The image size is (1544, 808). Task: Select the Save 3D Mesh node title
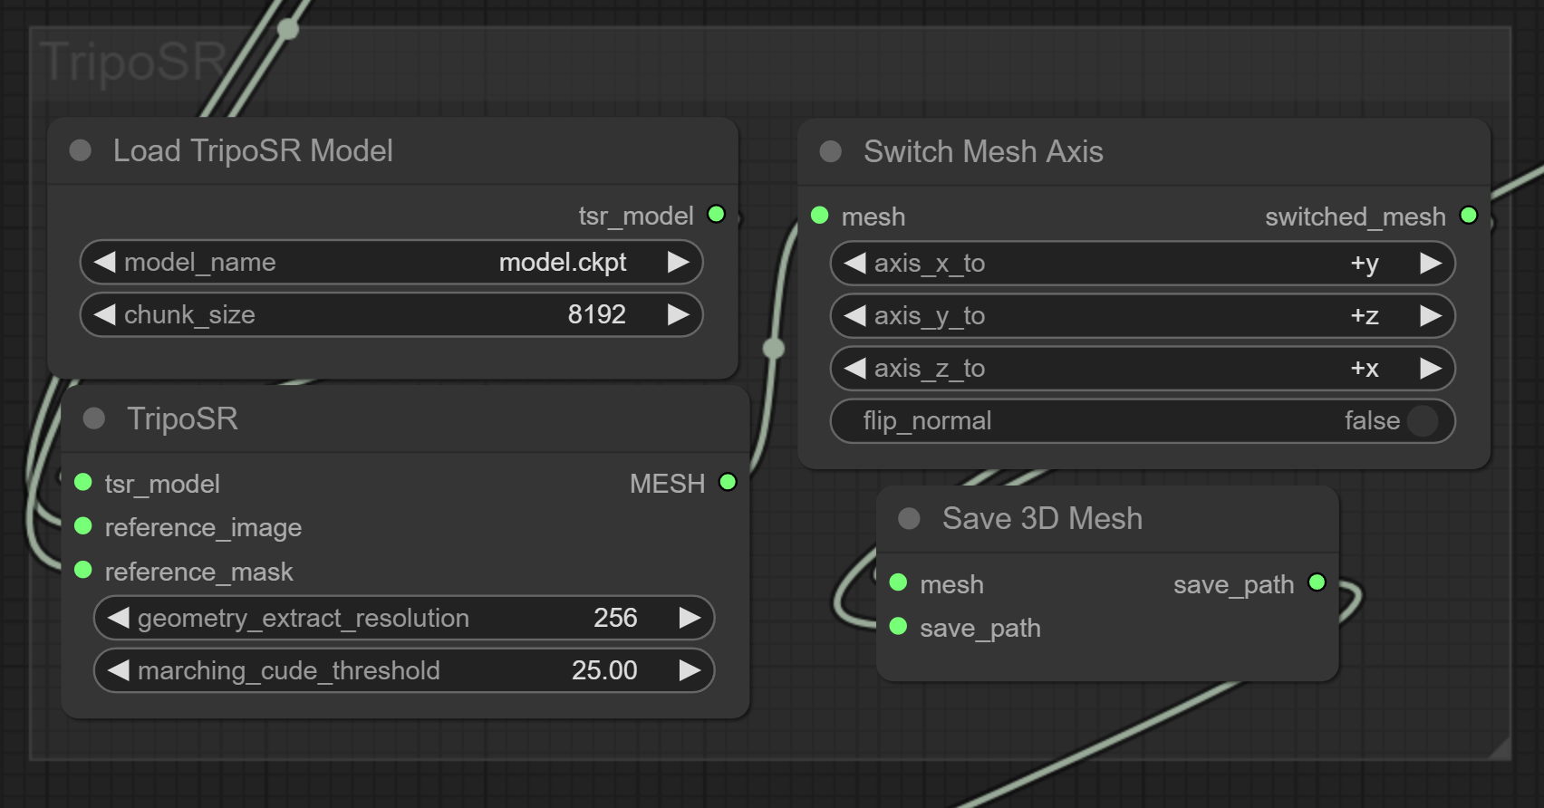(x=1042, y=518)
